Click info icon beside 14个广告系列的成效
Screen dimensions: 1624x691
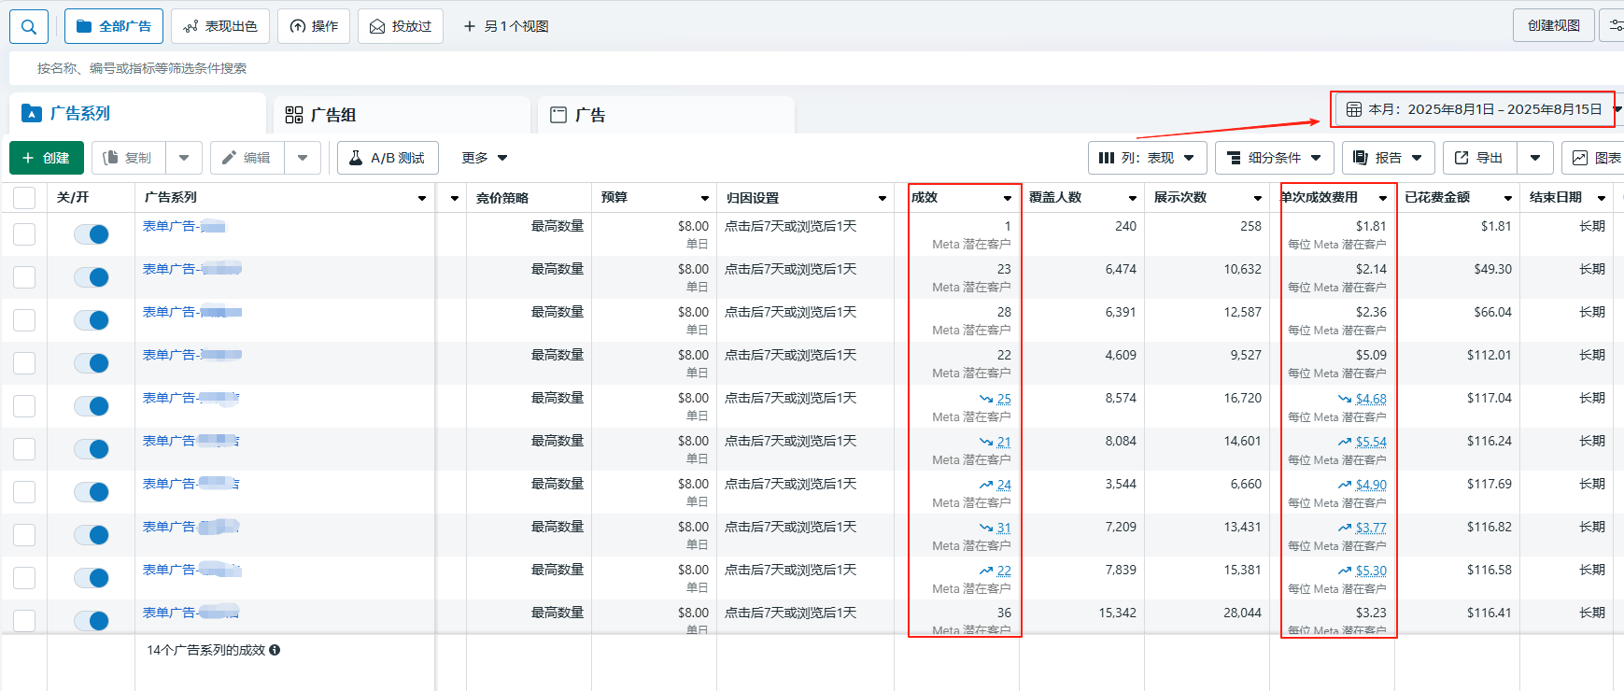tap(275, 650)
